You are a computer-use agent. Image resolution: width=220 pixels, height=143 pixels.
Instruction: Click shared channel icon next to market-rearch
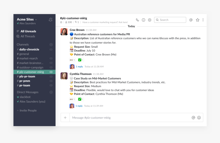pos(51,58)
